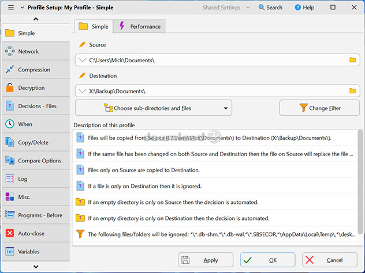
Task: Click the description list vertical scrollbar
Action: [x=360, y=182]
